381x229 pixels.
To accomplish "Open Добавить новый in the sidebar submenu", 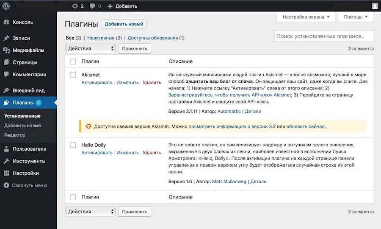I will (22, 126).
